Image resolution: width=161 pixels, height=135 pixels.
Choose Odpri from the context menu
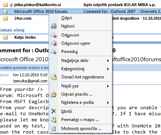tap(80, 18)
